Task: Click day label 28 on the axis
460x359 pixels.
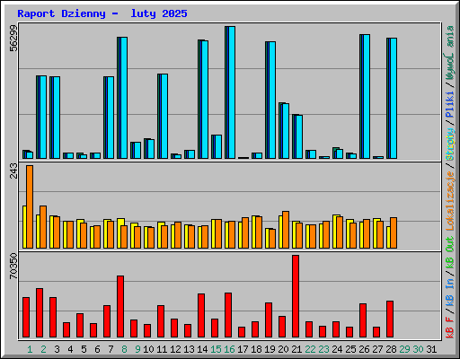Action: (x=391, y=349)
